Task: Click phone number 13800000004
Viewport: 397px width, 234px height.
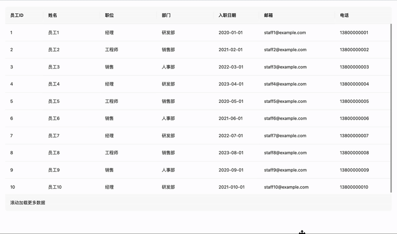Action: tap(354, 84)
